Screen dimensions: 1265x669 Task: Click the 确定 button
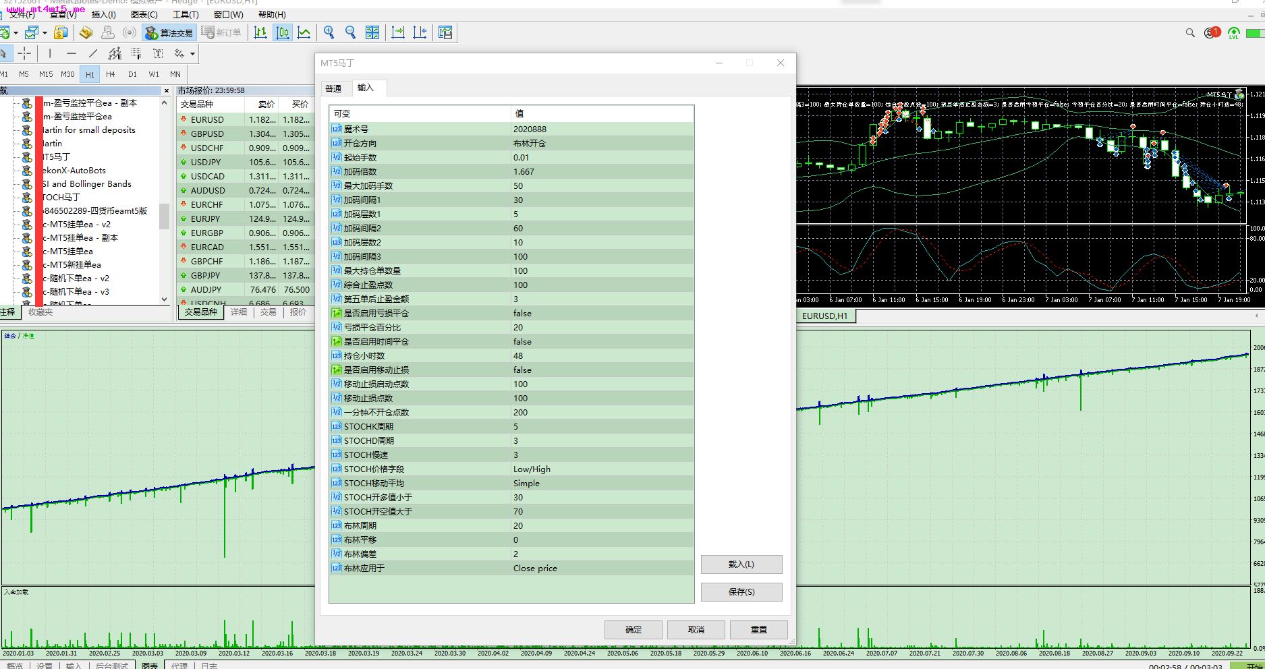pos(633,629)
